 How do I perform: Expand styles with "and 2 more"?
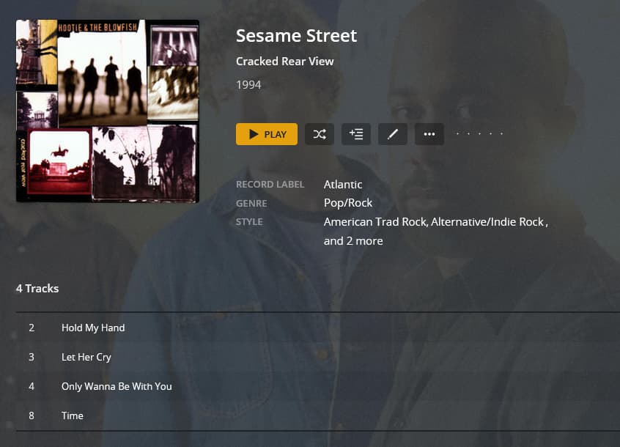[353, 240]
